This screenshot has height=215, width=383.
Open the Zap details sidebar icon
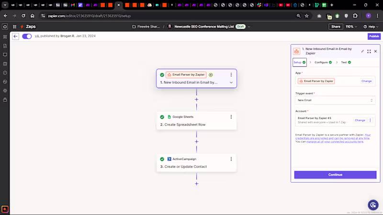[5, 37]
